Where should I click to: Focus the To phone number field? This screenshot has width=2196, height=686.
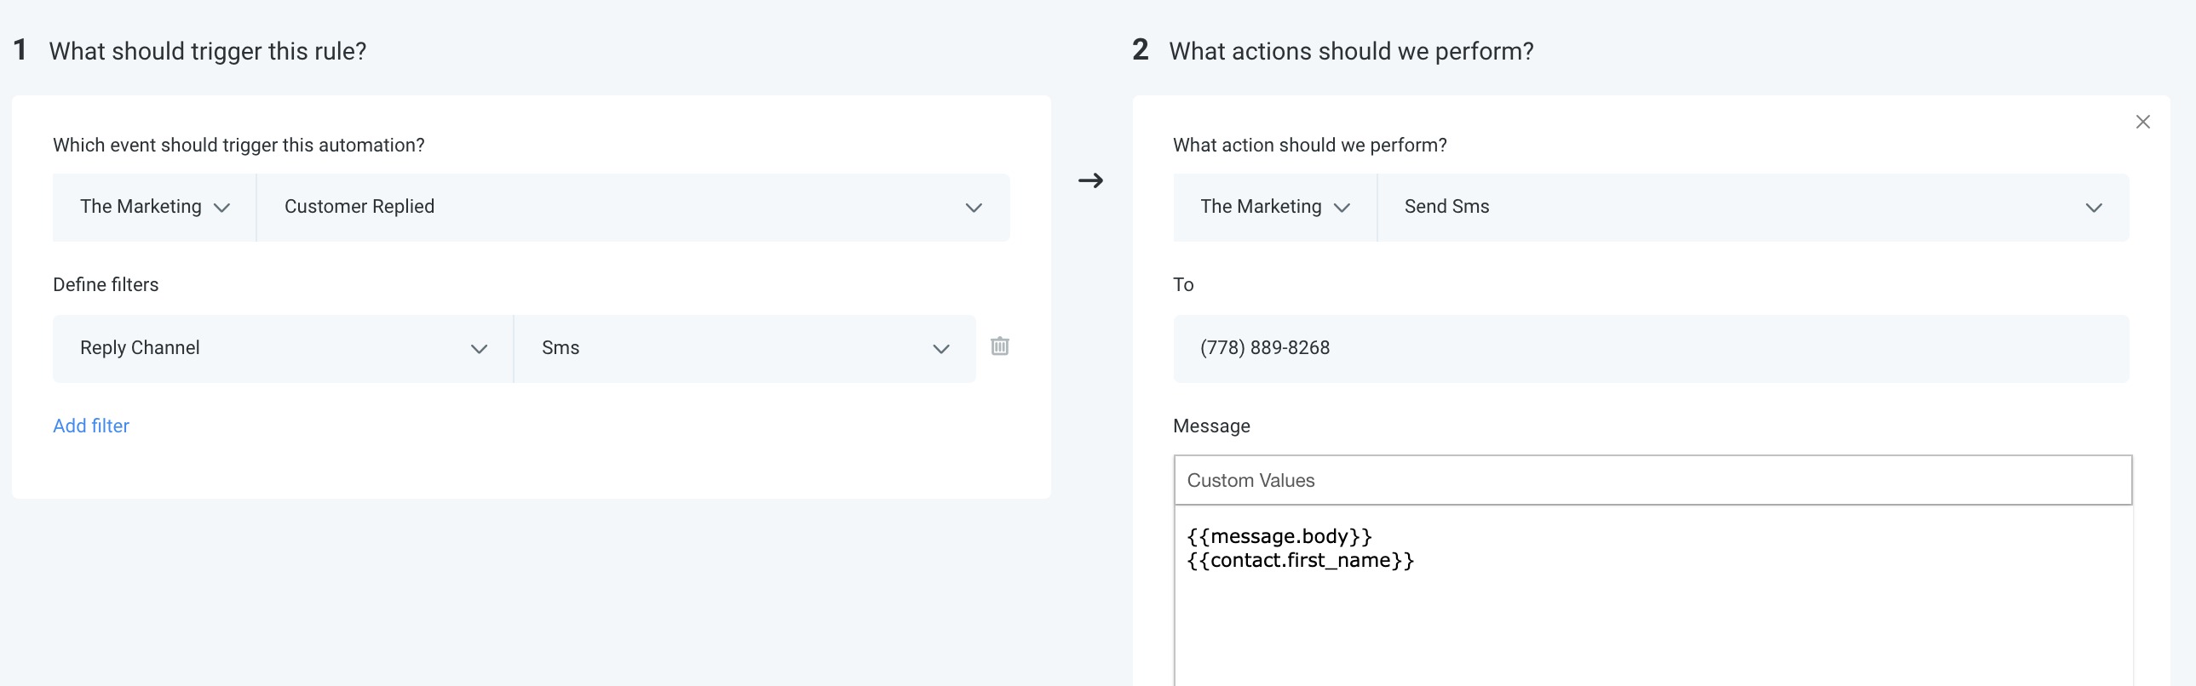(x=1651, y=349)
